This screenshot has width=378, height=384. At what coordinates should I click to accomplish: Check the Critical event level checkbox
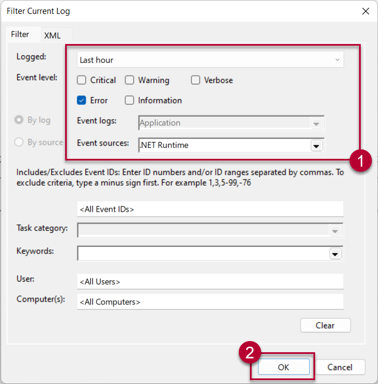pyautogui.click(x=81, y=80)
